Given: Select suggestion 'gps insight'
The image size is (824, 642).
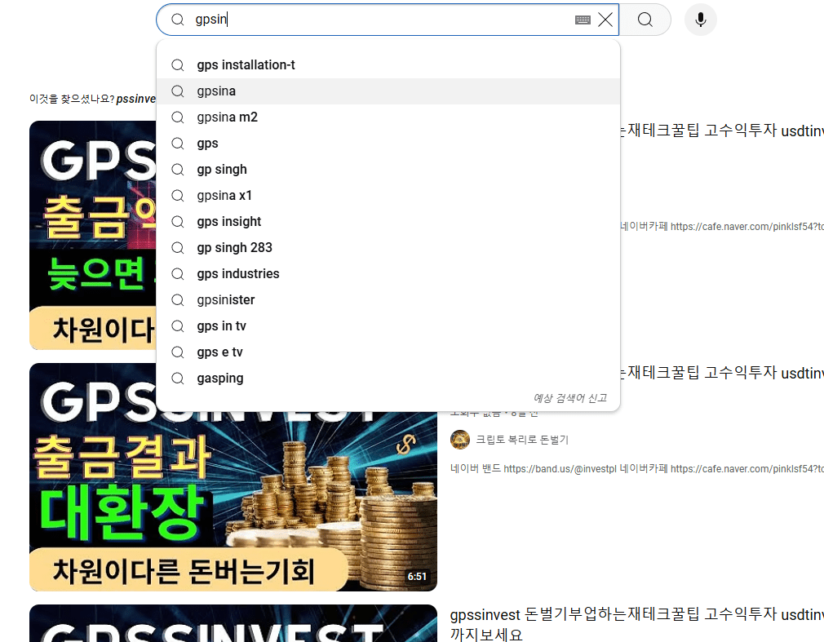Looking at the screenshot, I should [x=388, y=222].
